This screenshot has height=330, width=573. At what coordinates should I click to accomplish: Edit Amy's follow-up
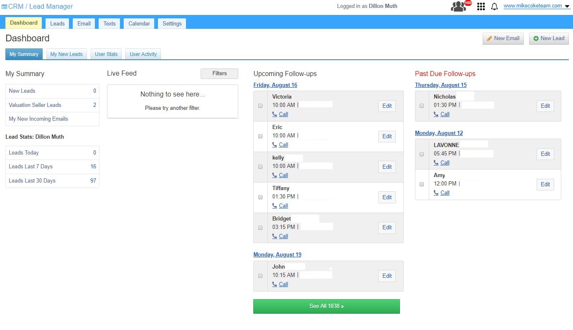545,185
